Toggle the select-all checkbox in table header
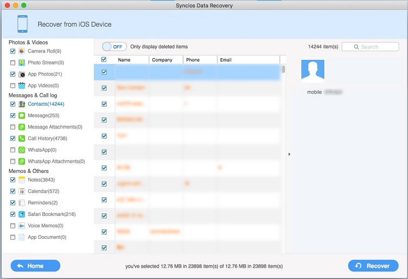Screen dimensions: 408x279 point(103,59)
